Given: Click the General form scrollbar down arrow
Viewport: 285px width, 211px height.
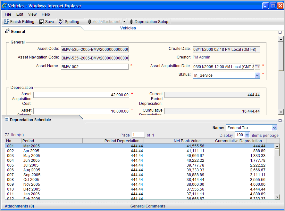Looking at the screenshot, I should (x=281, y=112).
